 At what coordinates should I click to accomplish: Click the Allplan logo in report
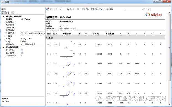tap(153, 14)
